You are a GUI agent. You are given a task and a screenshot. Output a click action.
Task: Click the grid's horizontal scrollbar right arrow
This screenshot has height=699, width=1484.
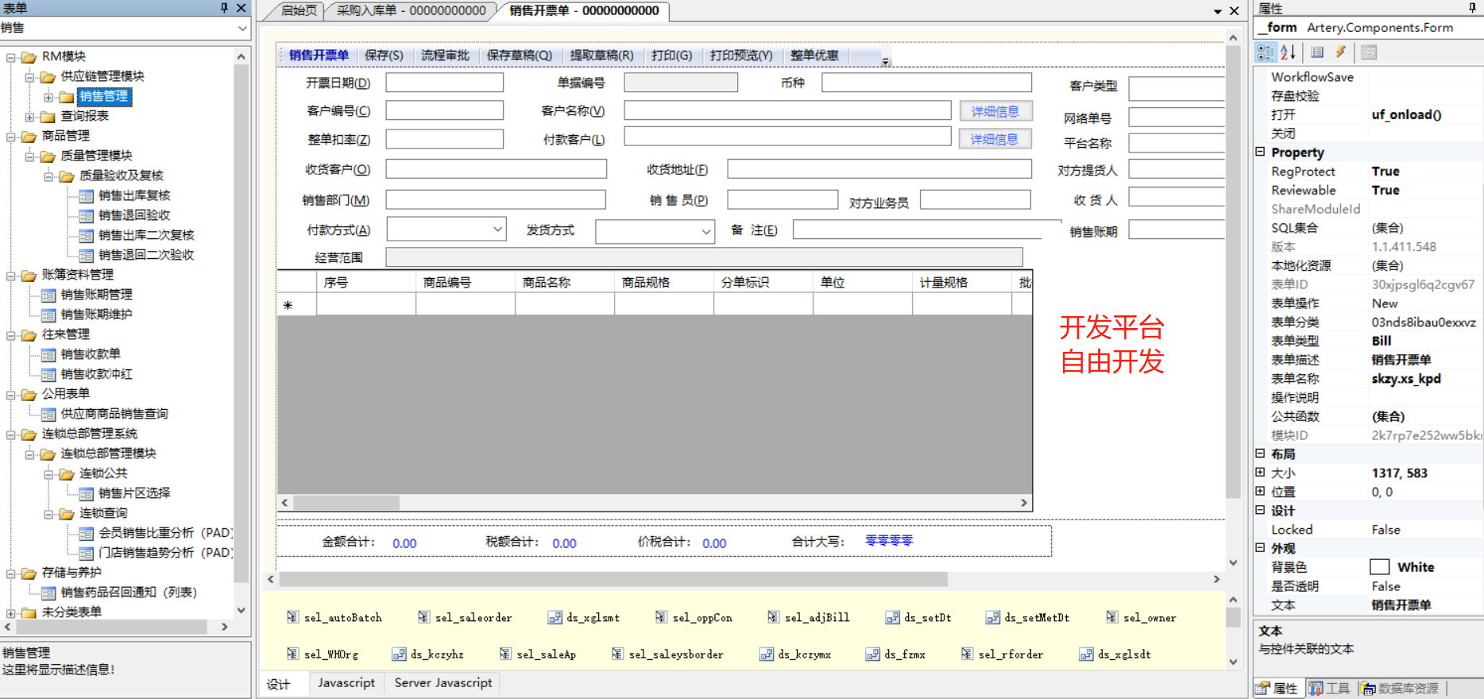pyautogui.click(x=1024, y=503)
